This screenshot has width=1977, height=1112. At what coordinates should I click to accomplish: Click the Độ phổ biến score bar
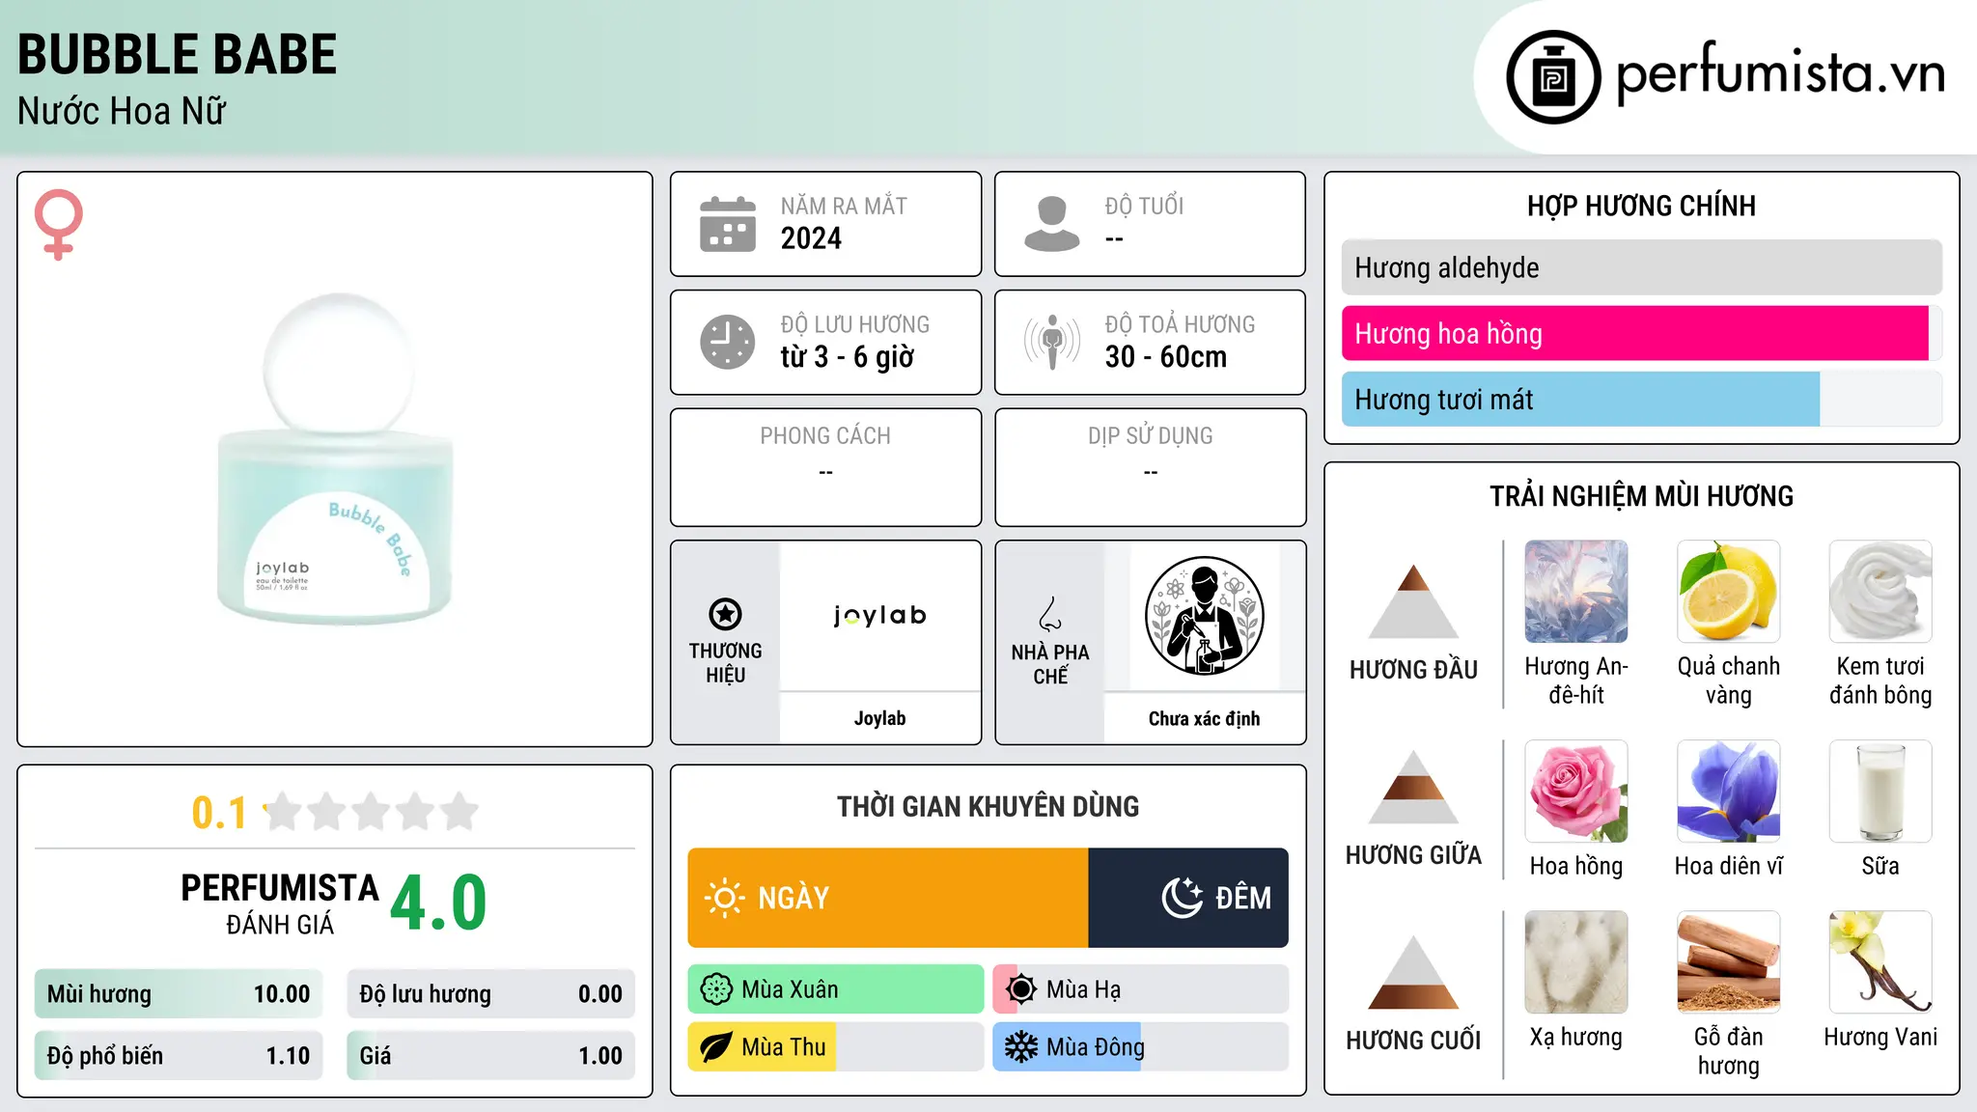tap(179, 1056)
